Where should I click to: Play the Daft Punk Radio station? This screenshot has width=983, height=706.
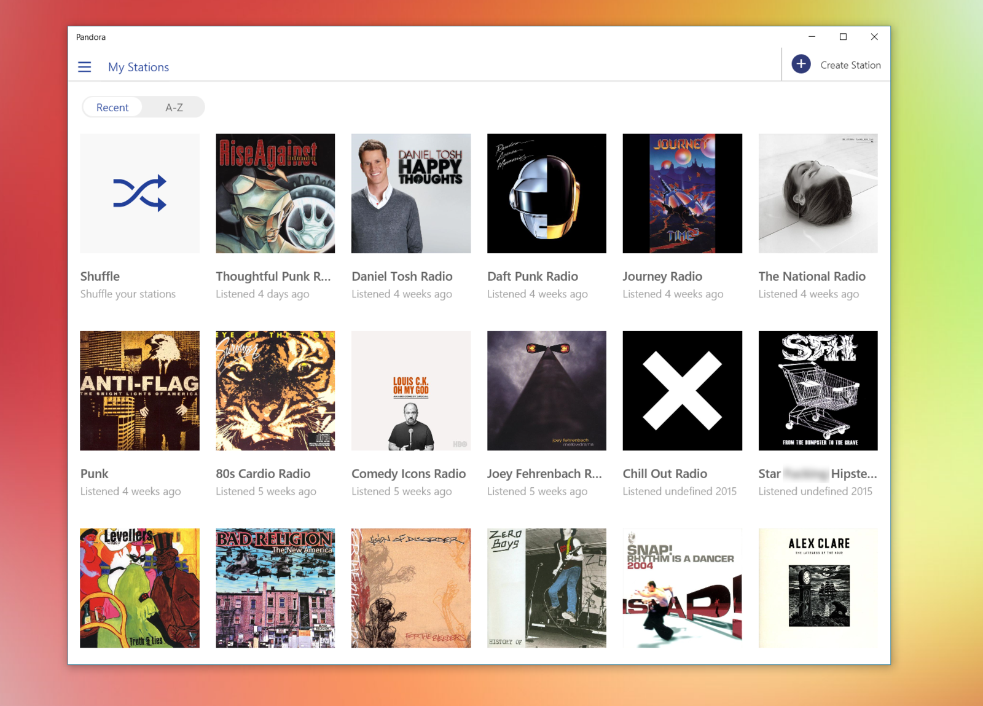pyautogui.click(x=546, y=194)
